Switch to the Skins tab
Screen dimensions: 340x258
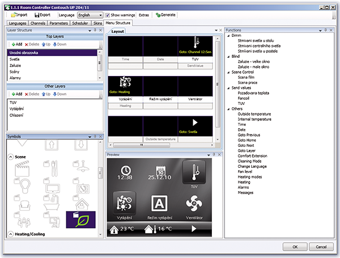point(97,23)
